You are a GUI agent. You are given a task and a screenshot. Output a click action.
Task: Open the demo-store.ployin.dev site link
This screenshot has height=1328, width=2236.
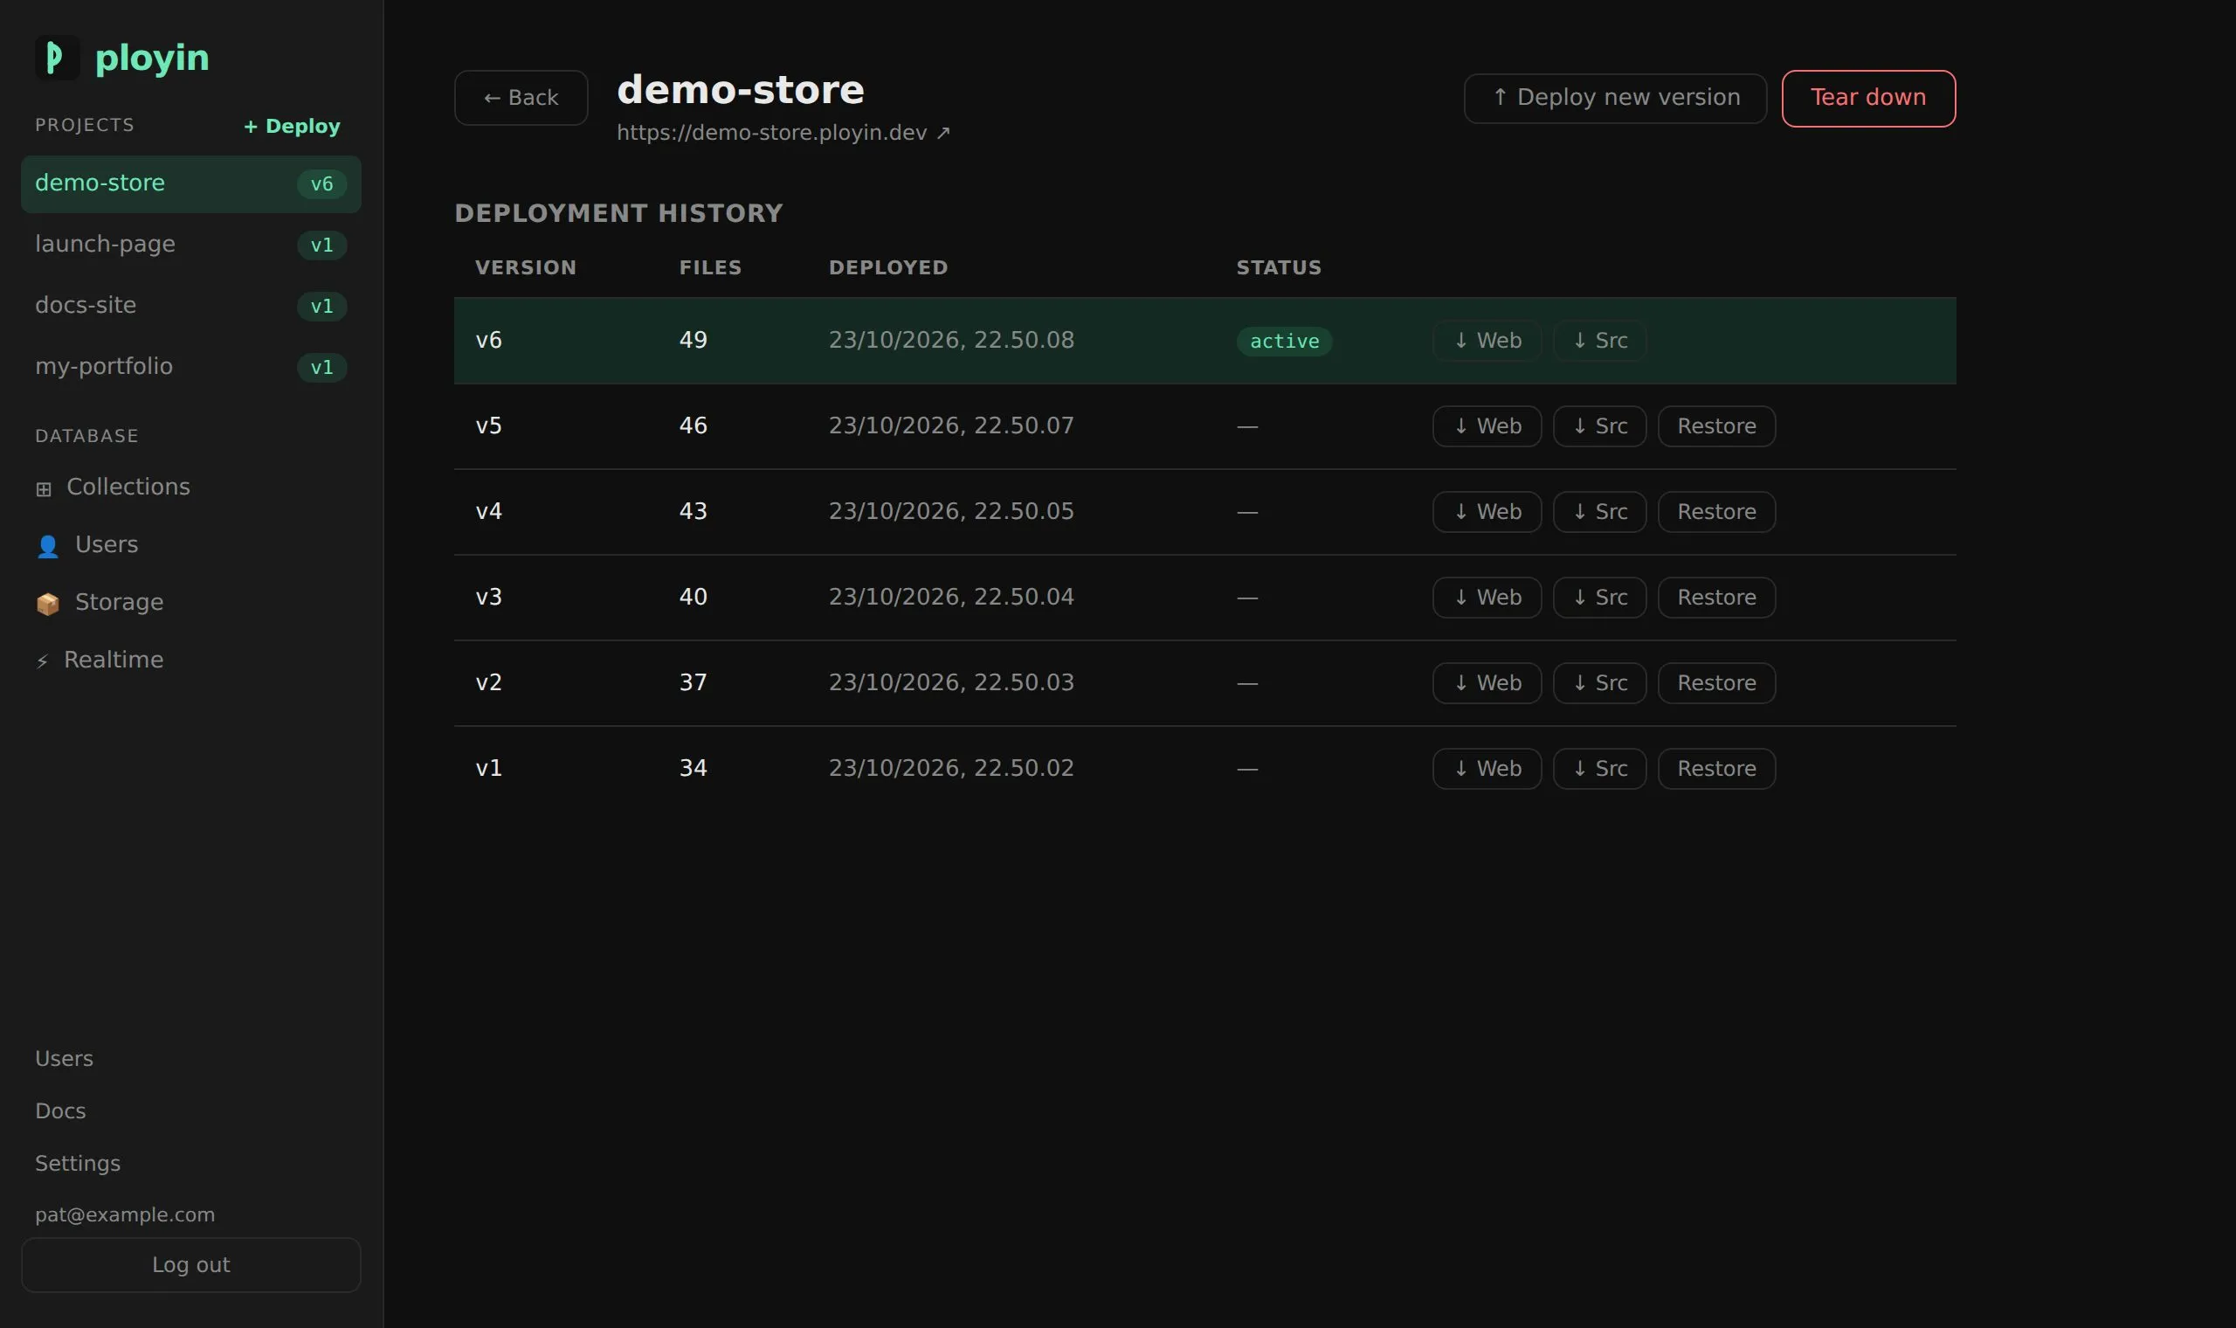click(x=783, y=133)
